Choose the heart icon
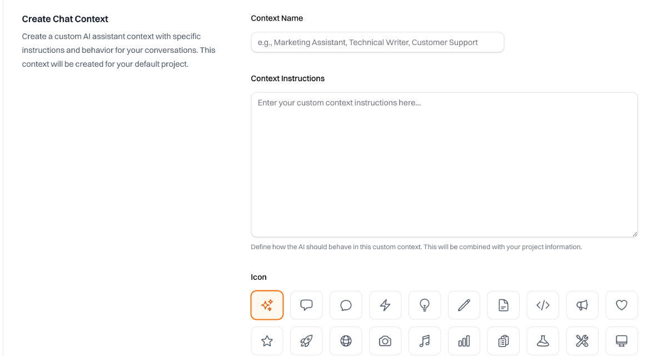Screen dimensions: 667x356 (x=621, y=305)
